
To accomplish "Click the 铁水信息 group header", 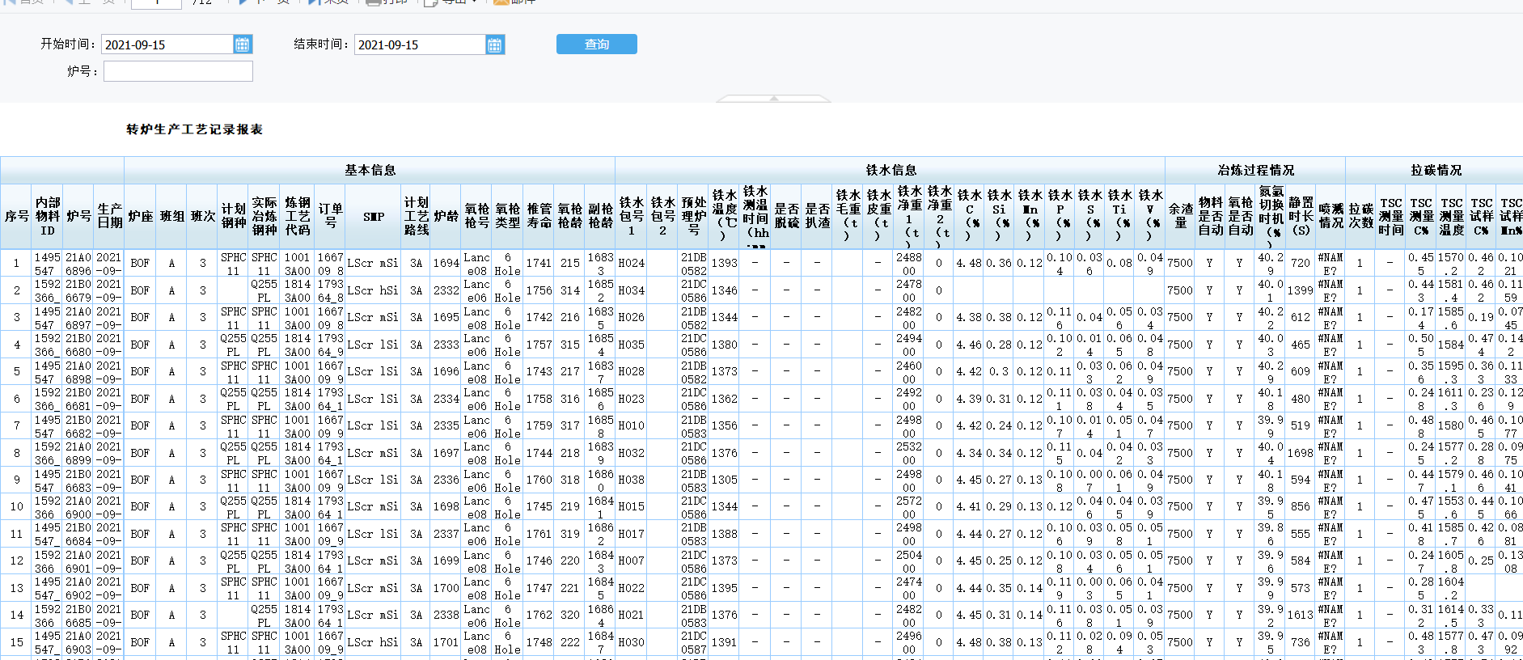I will pos(891,170).
